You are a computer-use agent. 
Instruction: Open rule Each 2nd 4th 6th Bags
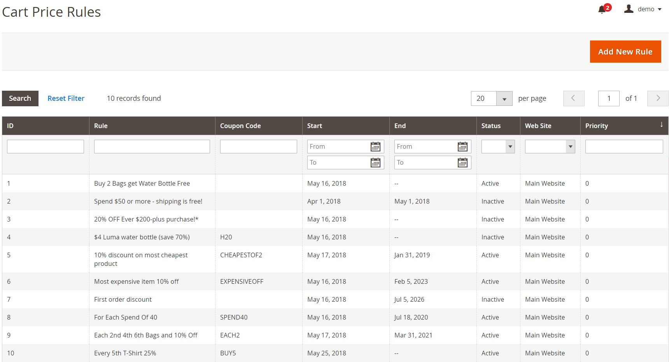tap(146, 335)
